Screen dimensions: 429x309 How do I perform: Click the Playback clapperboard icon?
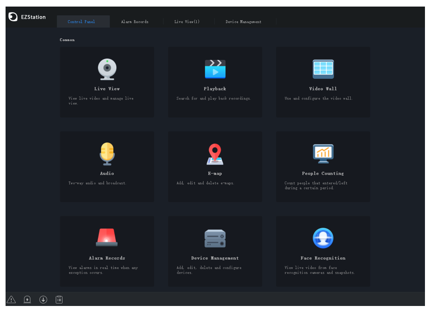pos(215,69)
